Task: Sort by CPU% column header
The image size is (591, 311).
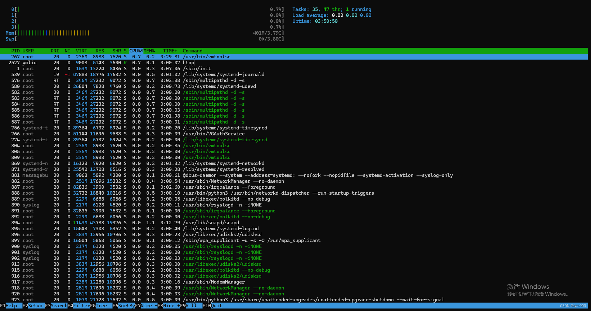Action: point(136,51)
